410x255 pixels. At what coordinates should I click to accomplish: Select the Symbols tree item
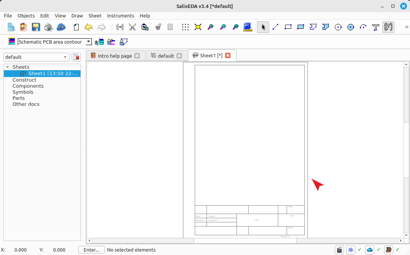click(23, 92)
